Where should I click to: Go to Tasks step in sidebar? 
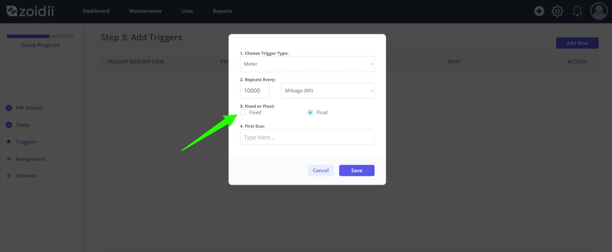click(x=23, y=125)
